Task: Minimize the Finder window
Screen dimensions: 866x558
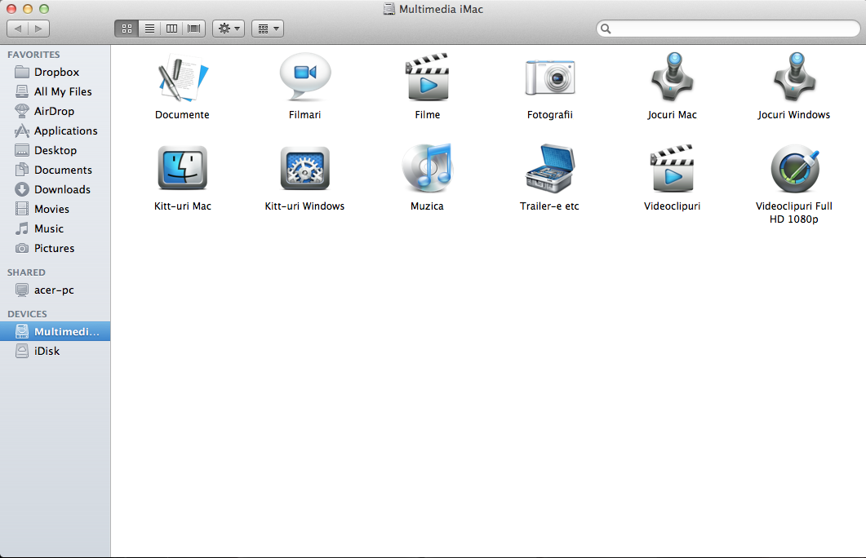Action: pyautogui.click(x=28, y=9)
